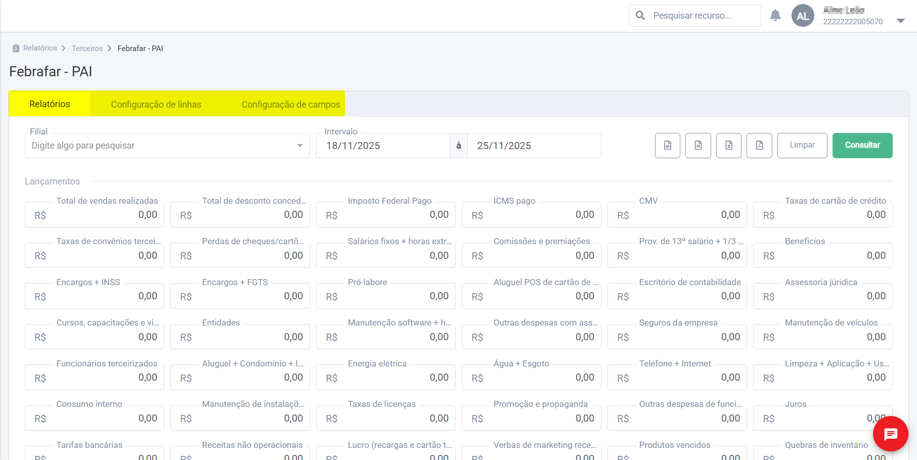Click the Encargos + FGTS field
This screenshot has height=460, width=917.
click(240, 296)
